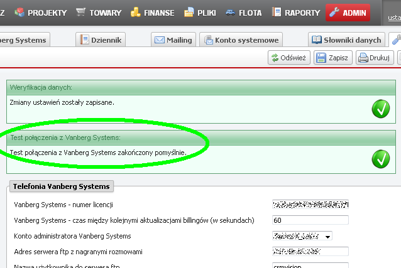Click green checkmark in Test połączenia box
The height and width of the screenshot is (268, 401).
tap(380, 158)
